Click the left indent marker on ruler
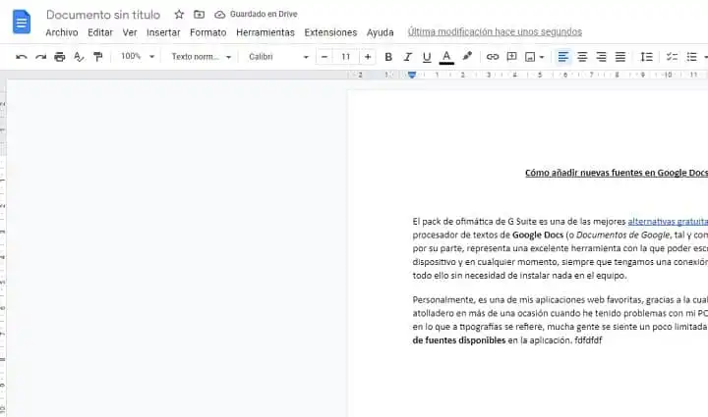This screenshot has width=708, height=417. click(x=412, y=75)
